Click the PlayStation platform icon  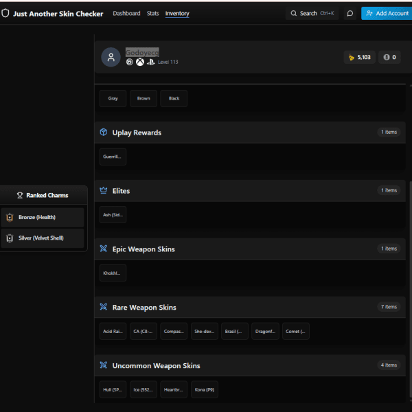pyautogui.click(x=150, y=62)
